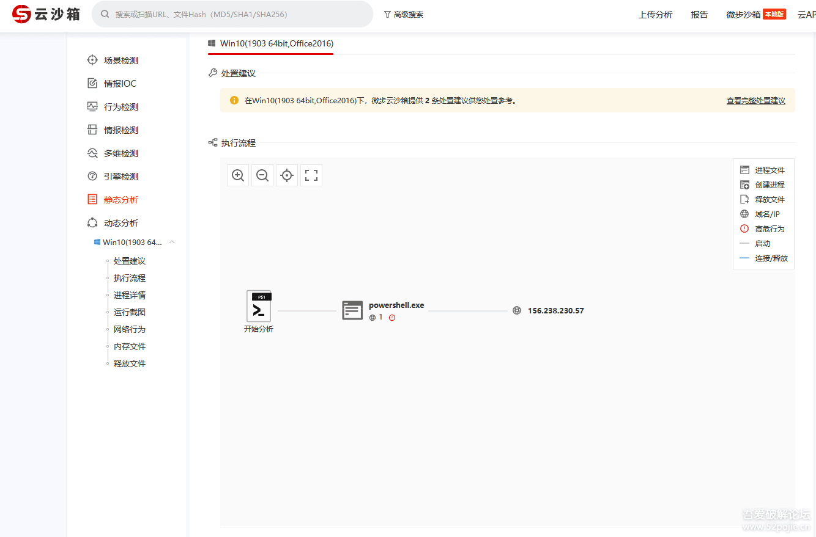This screenshot has height=537, width=816.
Task: Open 场景检测 in sidebar
Action: [x=121, y=60]
